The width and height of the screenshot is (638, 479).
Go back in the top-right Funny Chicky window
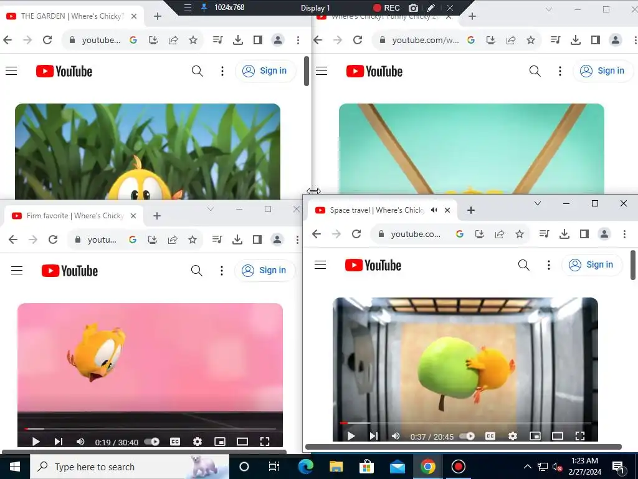pos(318,40)
